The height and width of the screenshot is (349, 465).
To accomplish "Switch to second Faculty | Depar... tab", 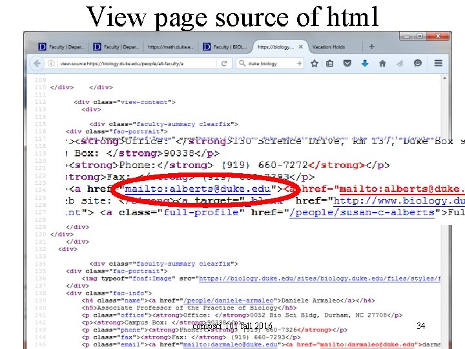I will [116, 47].
